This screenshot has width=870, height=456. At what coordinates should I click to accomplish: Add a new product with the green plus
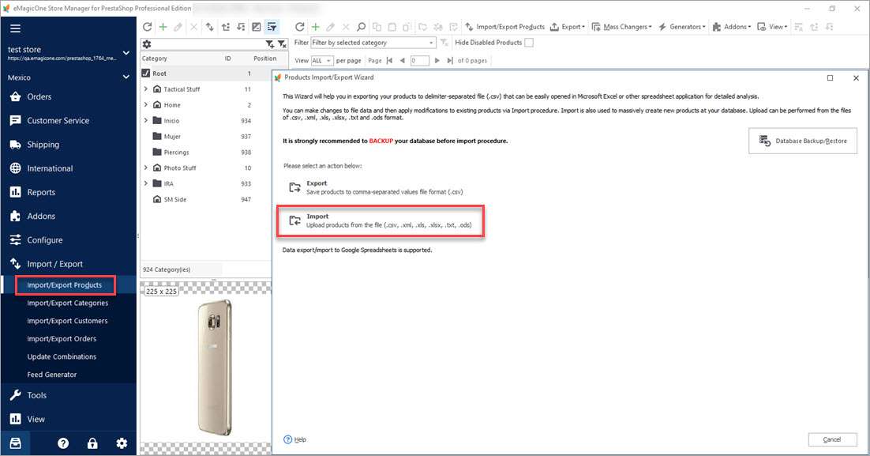point(315,27)
